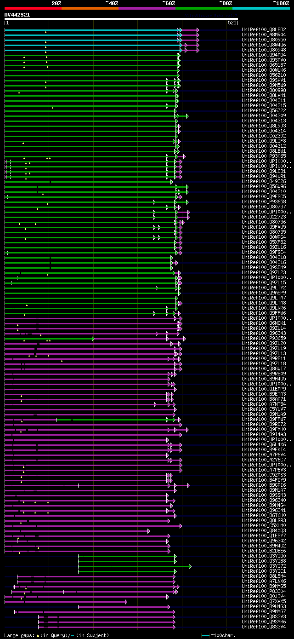Select the UniRef100_Q84XQ3 label

pyautogui.click(x=264, y=531)
